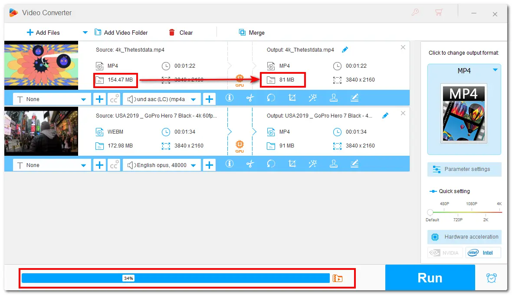512x295 pixels.
Task: Click output size 91 MB text
Action: click(287, 145)
